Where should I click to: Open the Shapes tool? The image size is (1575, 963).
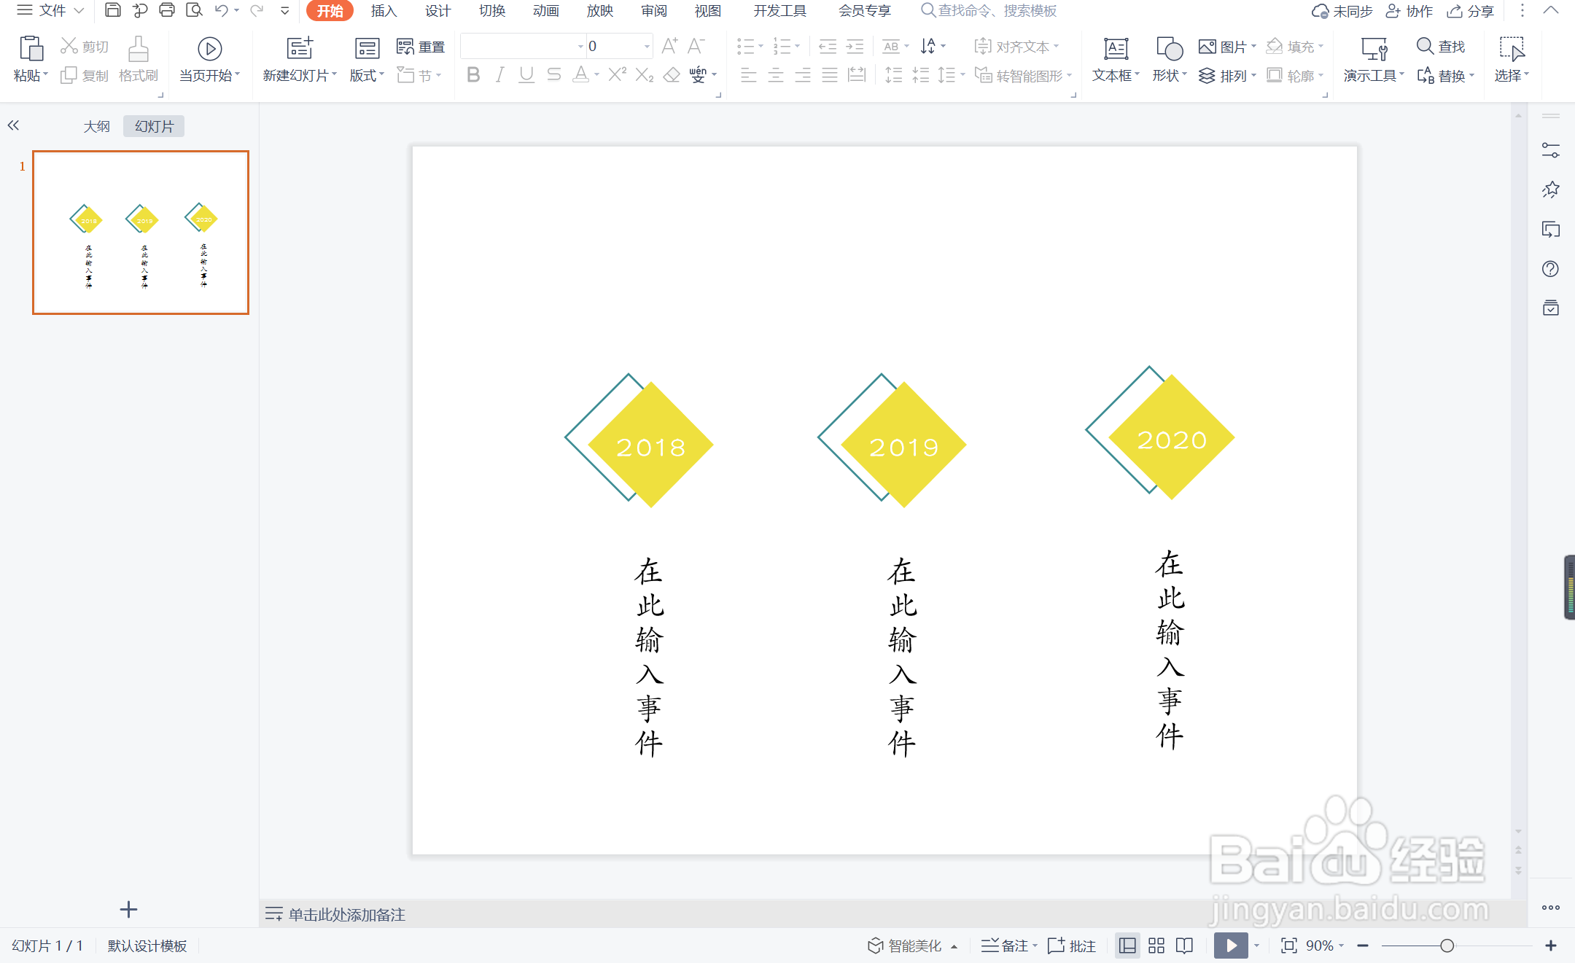pos(1169,49)
